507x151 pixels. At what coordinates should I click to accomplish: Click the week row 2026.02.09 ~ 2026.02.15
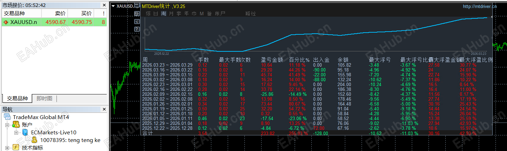(167, 94)
